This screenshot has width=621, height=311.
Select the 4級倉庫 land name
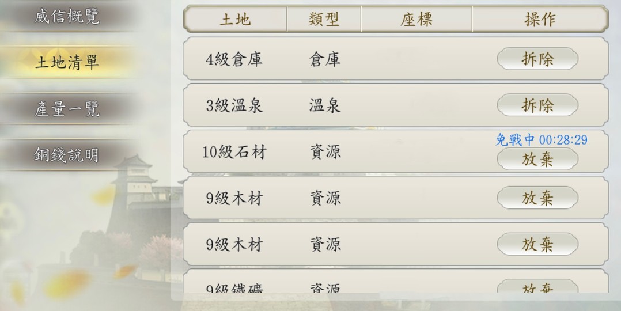coord(234,59)
